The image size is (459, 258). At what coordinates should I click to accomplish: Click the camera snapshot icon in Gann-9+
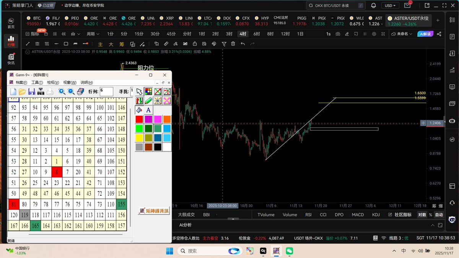click(41, 91)
